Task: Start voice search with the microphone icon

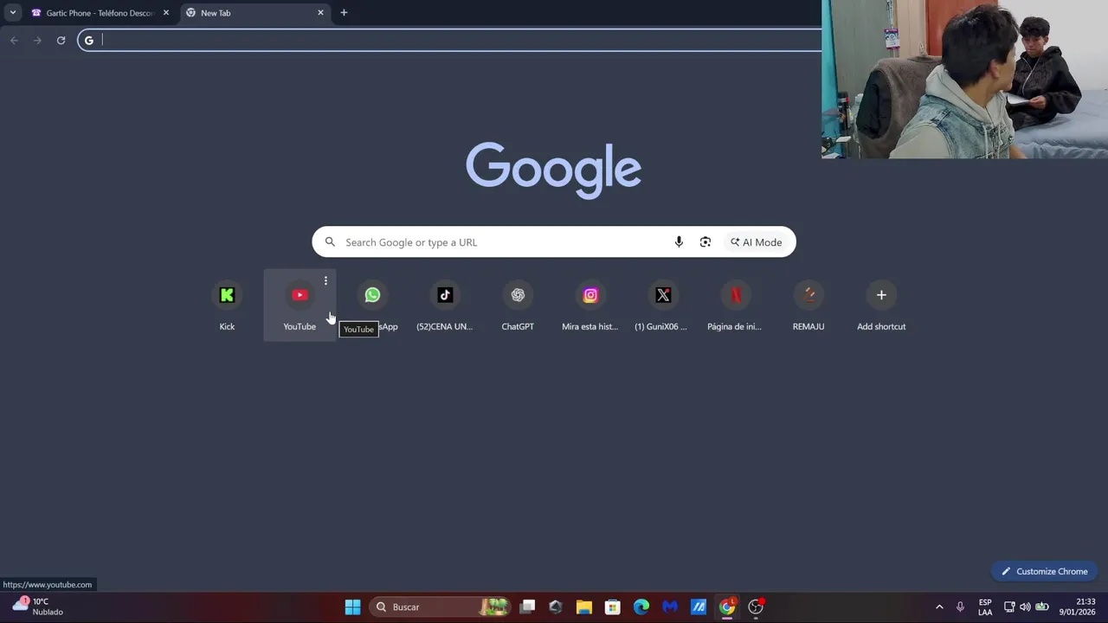Action: pos(679,242)
